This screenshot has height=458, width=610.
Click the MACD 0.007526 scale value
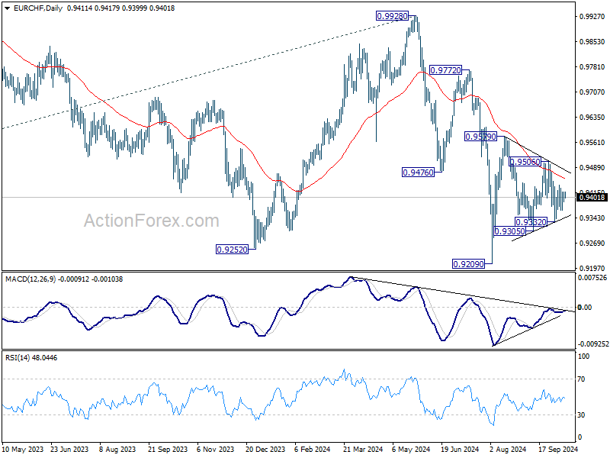pyautogui.click(x=592, y=278)
